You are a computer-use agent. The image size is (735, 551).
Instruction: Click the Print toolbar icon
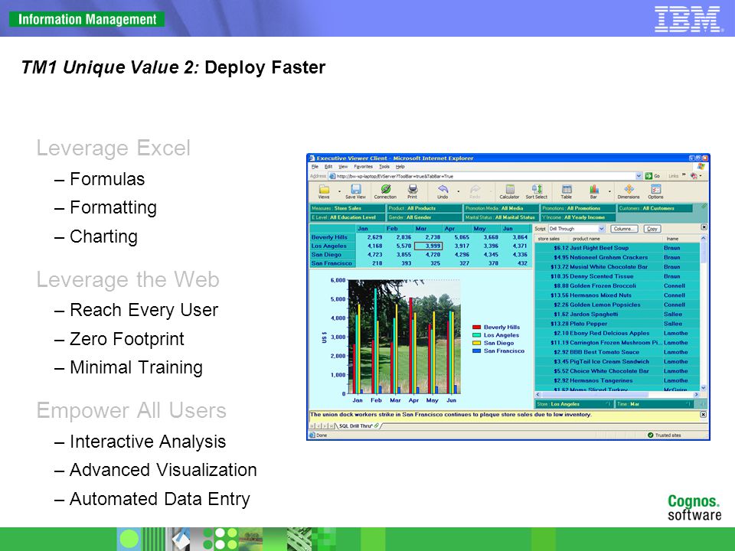(x=413, y=189)
